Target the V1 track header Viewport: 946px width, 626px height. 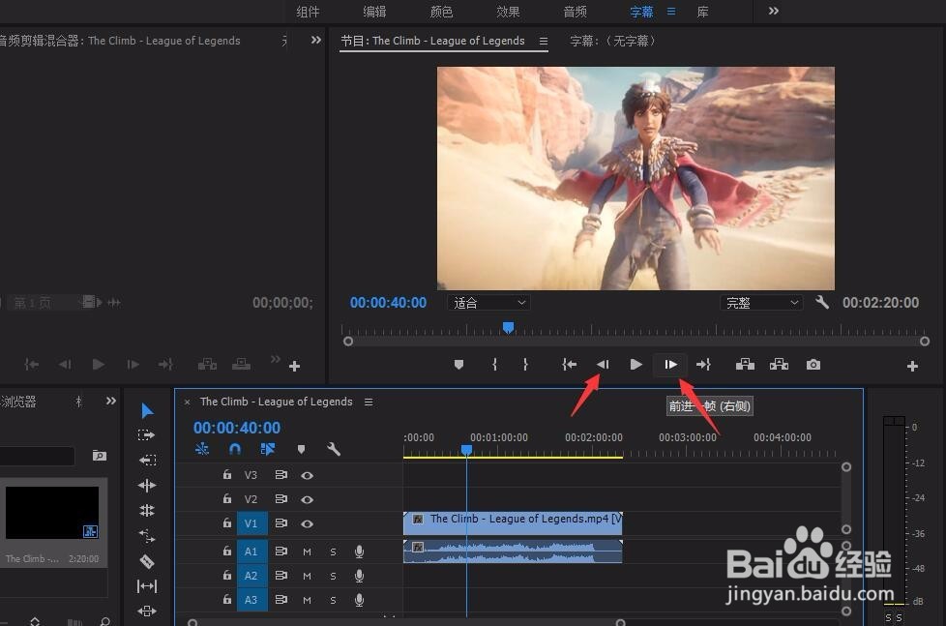(x=251, y=523)
